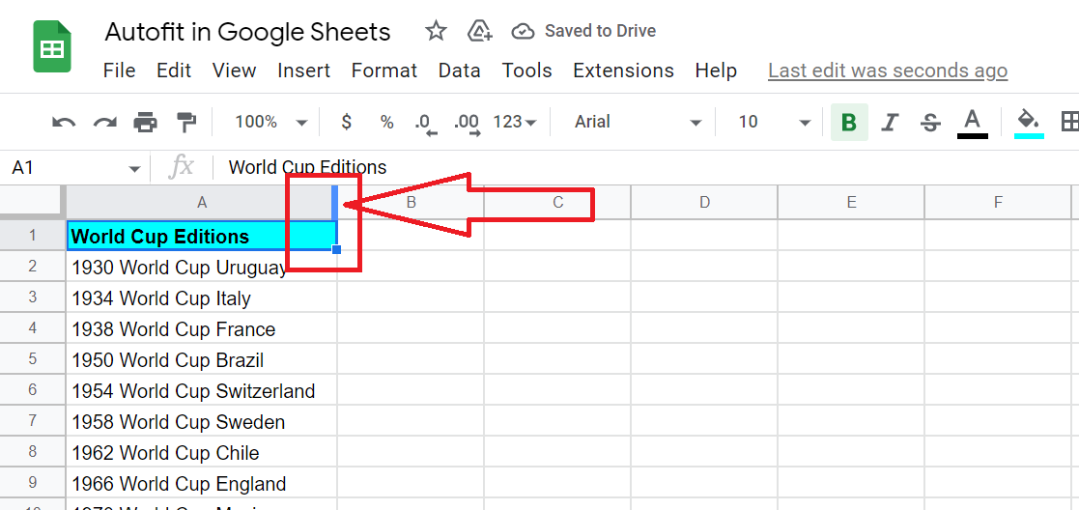Select cell 1954 World Cup Switzerland
The image size is (1079, 510).
tap(202, 390)
